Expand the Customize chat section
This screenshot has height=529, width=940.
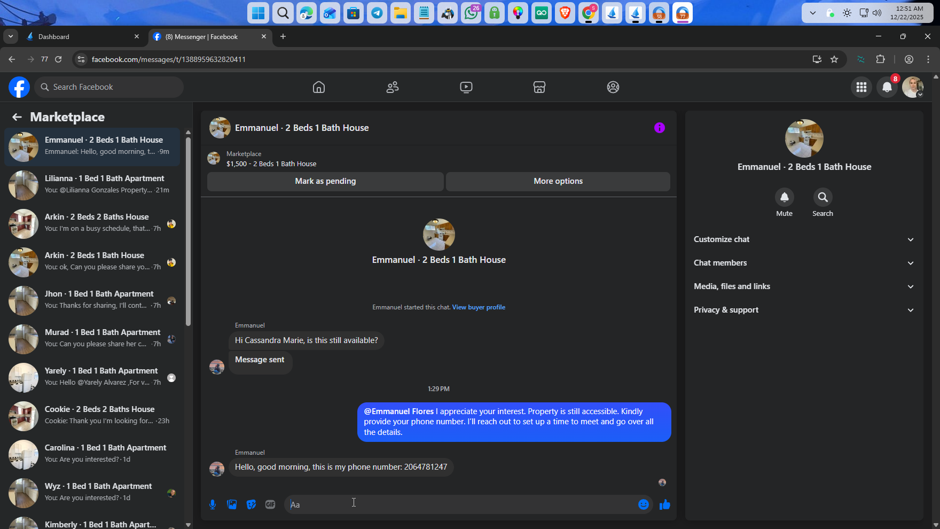[x=804, y=239]
